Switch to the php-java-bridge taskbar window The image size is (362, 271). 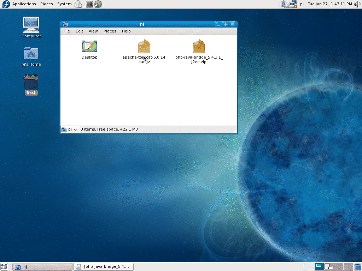coord(103,267)
